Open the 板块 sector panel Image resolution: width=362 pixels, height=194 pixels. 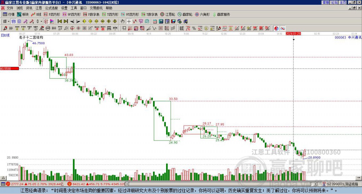click(x=23, y=14)
